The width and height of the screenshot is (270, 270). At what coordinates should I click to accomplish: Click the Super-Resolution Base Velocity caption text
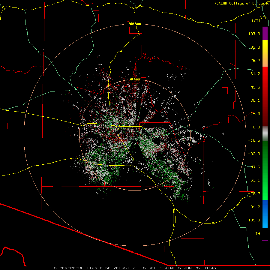135,268
